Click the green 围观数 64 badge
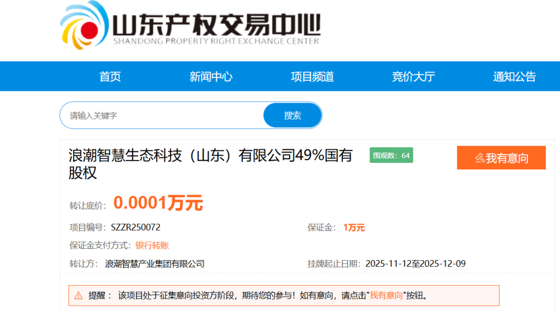 point(391,155)
